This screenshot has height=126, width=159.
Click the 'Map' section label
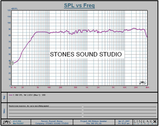point(4,97)
